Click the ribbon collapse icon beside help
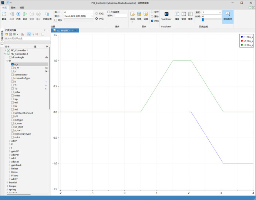Image resolution: width=256 pixels, height=200 pixels. (253, 7)
